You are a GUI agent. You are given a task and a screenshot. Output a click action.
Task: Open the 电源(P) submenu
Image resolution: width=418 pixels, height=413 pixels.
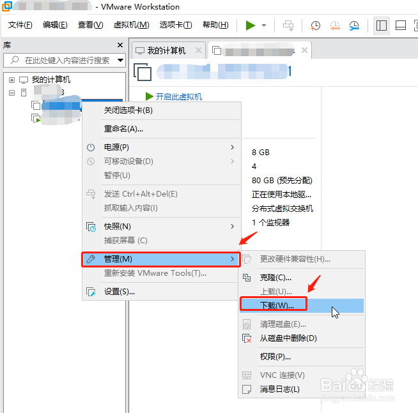click(x=162, y=147)
